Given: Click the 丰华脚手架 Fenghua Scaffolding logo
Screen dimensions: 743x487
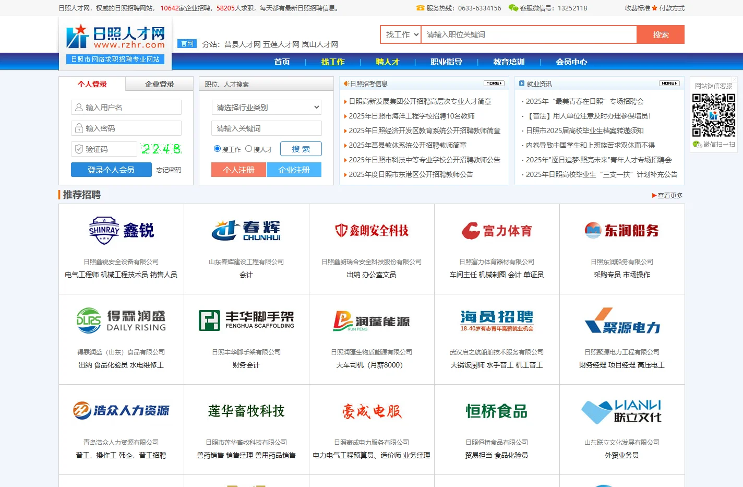Looking at the screenshot, I should pyautogui.click(x=246, y=320).
